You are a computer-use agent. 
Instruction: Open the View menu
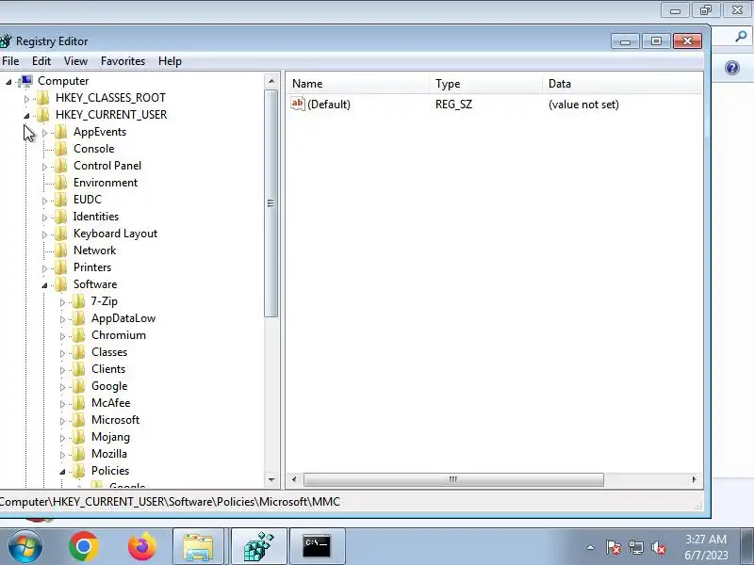coord(75,61)
